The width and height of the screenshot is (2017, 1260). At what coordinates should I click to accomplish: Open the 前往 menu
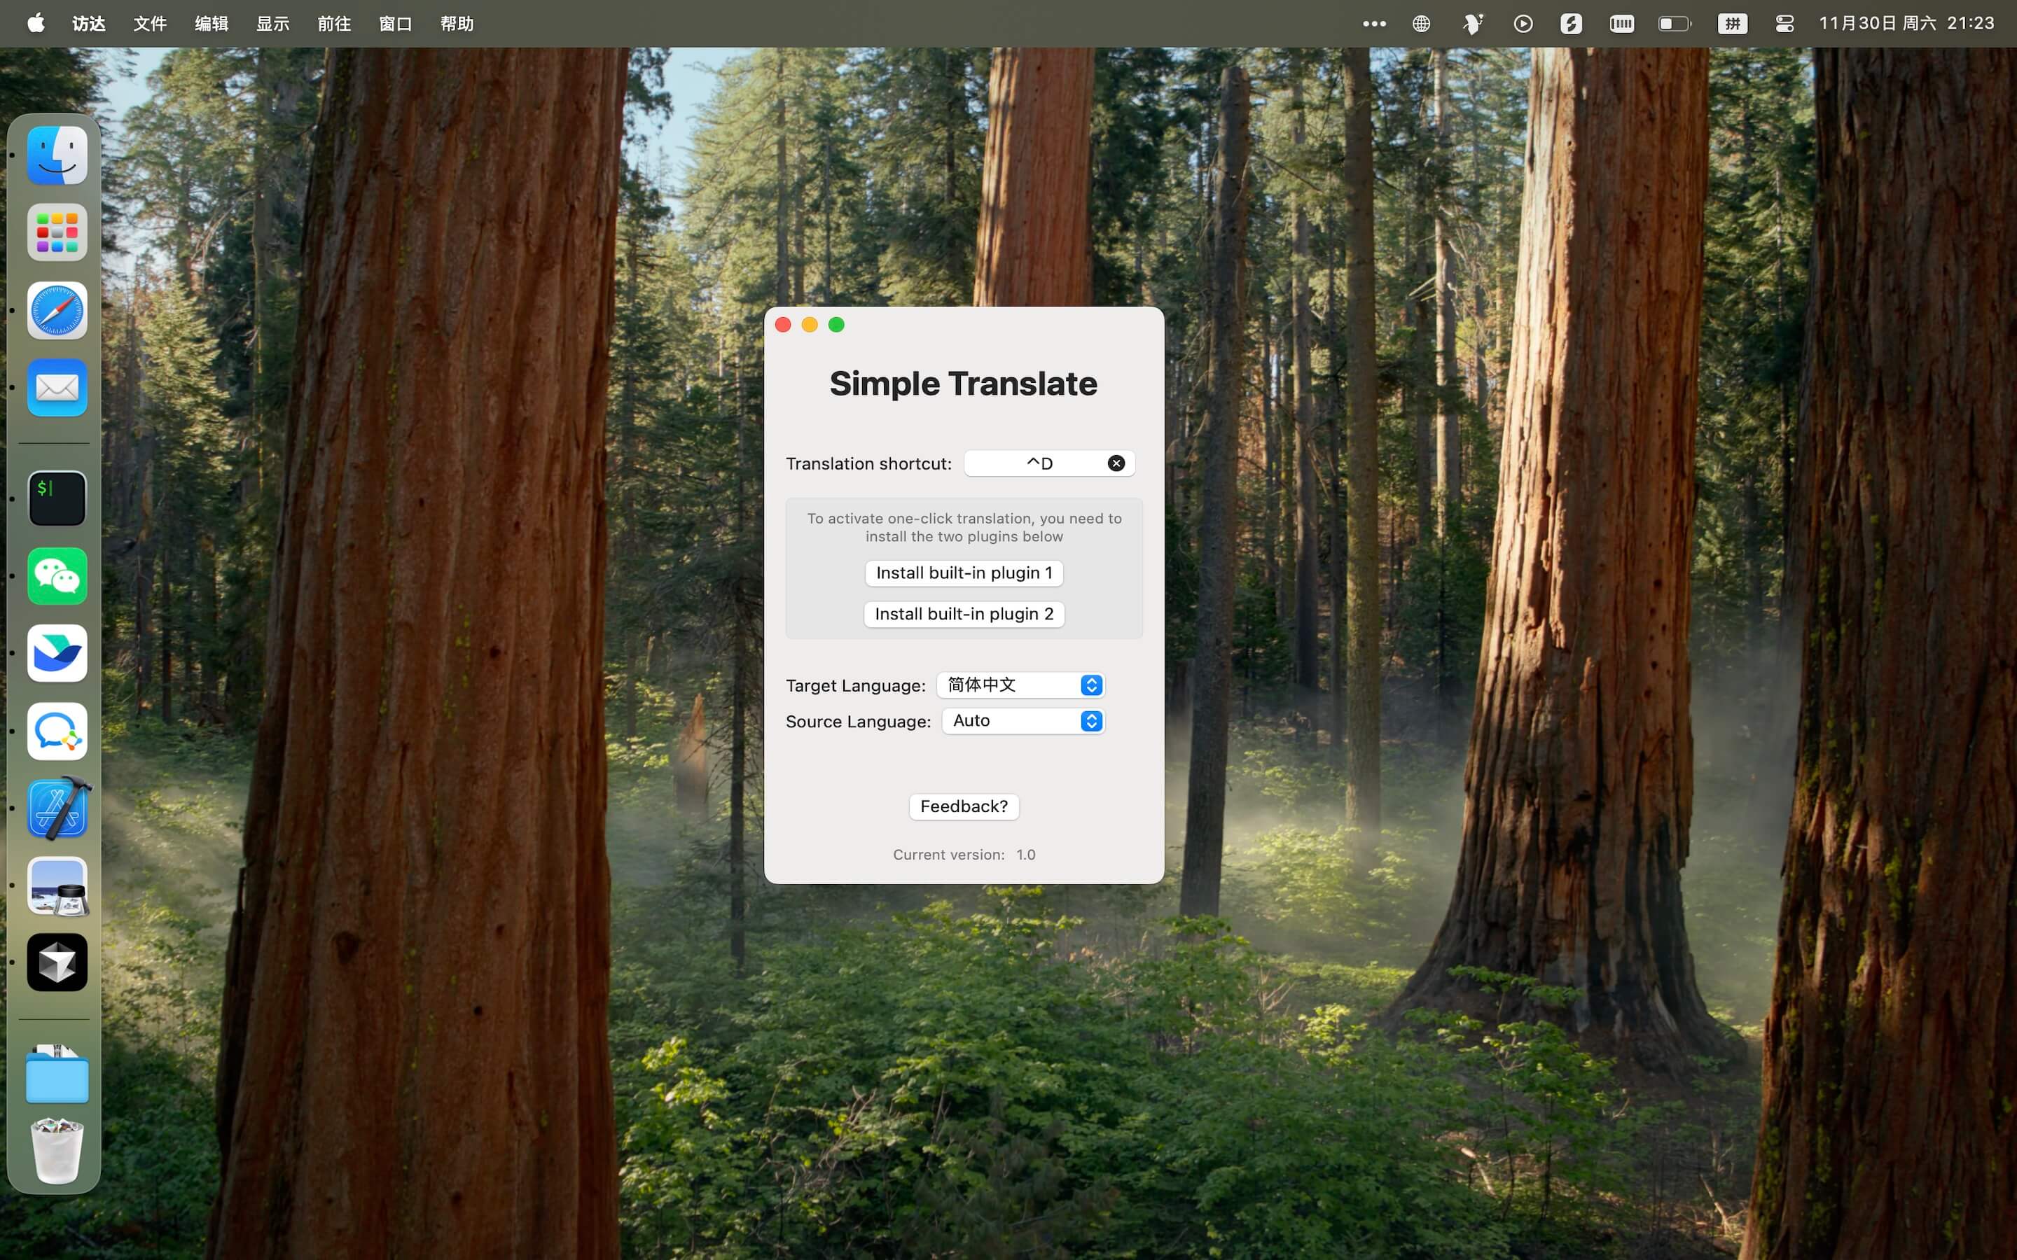click(334, 23)
